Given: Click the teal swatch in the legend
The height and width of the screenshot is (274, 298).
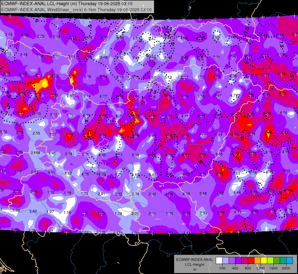Looking at the screenshot, I should tap(283, 261).
